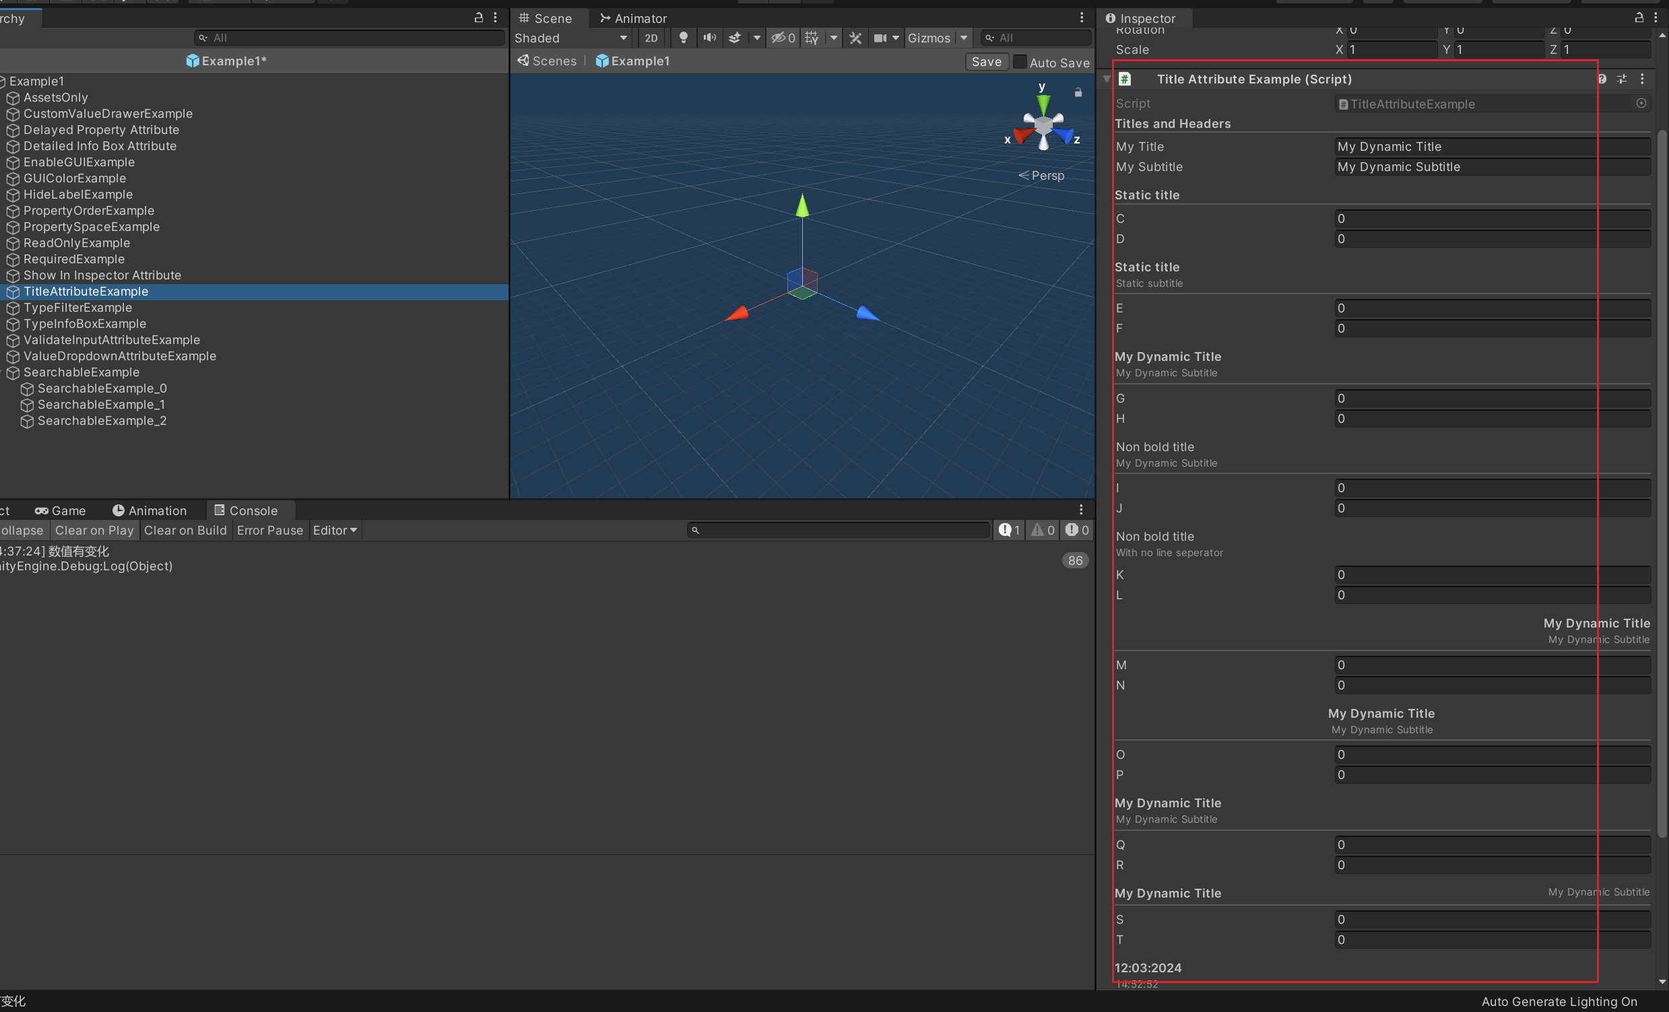Switch to the Animator tab

pos(633,18)
